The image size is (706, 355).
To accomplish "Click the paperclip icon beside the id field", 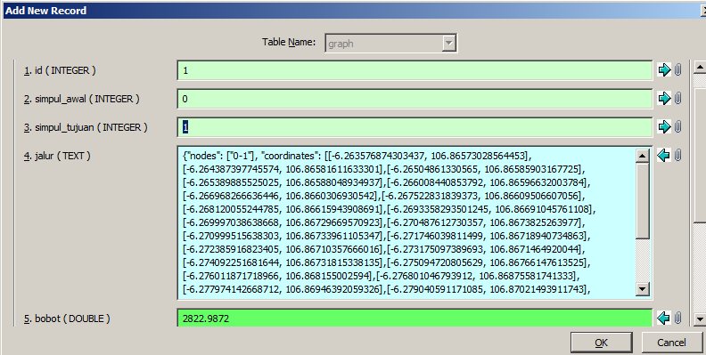I will (x=678, y=70).
